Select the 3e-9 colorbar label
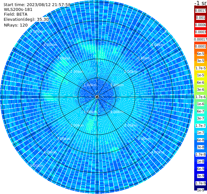 pos(201,176)
